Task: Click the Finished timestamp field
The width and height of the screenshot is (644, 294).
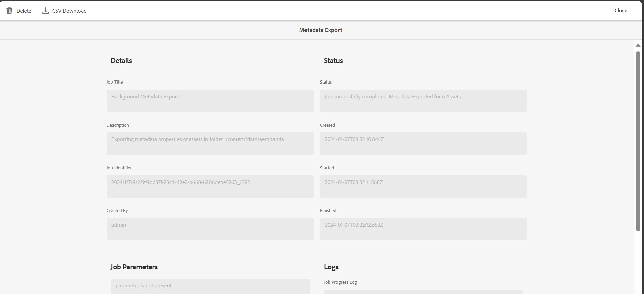Action: click(x=423, y=229)
